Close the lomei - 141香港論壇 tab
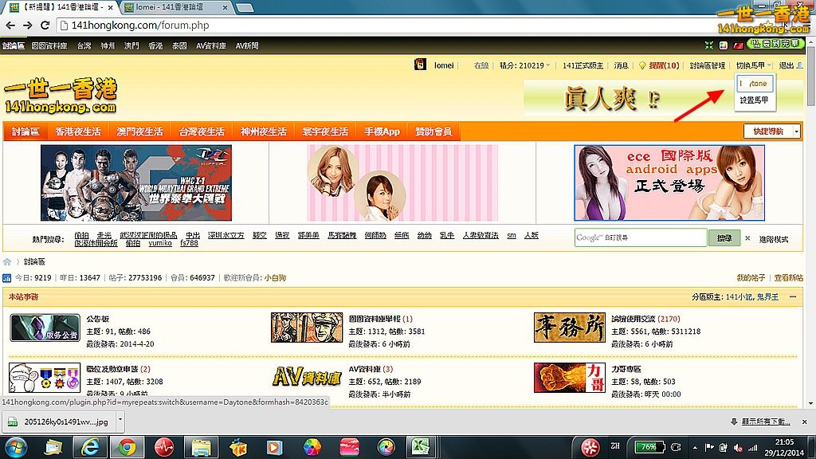This screenshot has width=816, height=459. coord(225,7)
